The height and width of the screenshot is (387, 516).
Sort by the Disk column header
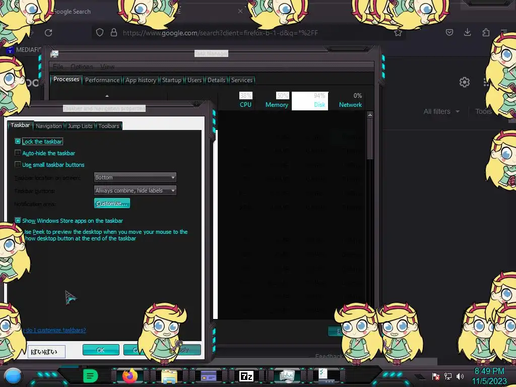310,101
